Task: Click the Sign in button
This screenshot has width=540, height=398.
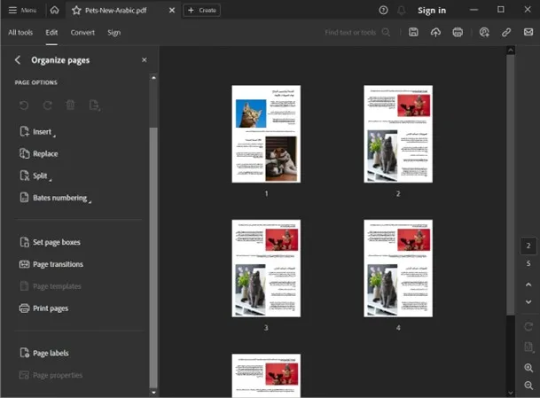Action: [x=432, y=10]
